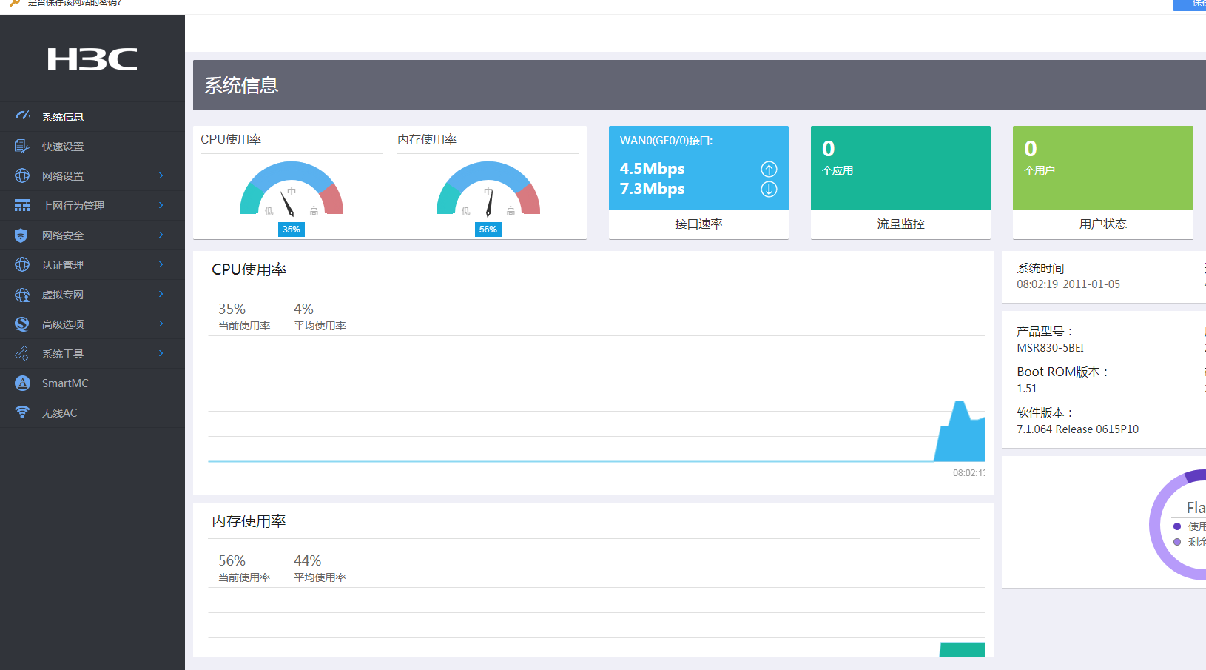Open the 系统信息 menu item

pos(92,117)
